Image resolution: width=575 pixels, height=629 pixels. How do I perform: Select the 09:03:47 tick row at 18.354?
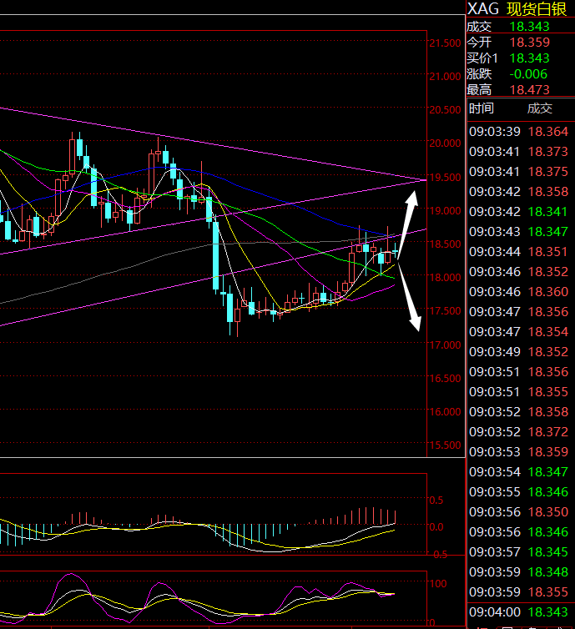[519, 332]
